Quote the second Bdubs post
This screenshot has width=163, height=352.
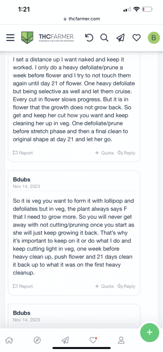104,286
